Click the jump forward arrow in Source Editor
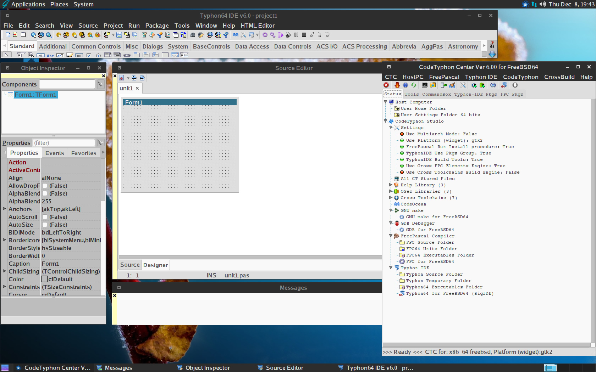The height and width of the screenshot is (372, 596). (x=142, y=78)
